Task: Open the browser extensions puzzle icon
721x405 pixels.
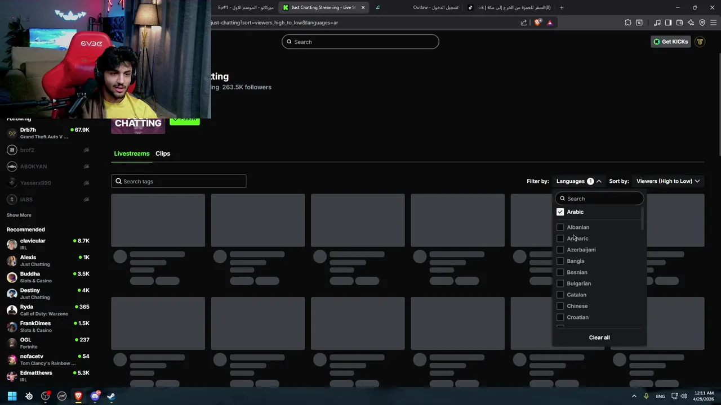Action: [628, 22]
